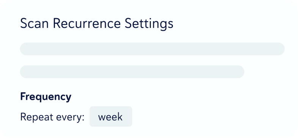
Task: Select the Frequency section label
Action: [x=45, y=97]
